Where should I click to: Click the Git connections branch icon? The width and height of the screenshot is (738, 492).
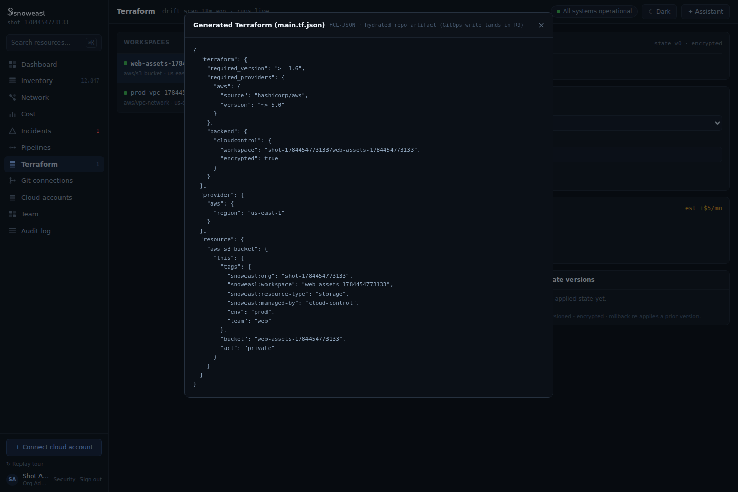[x=12, y=181]
